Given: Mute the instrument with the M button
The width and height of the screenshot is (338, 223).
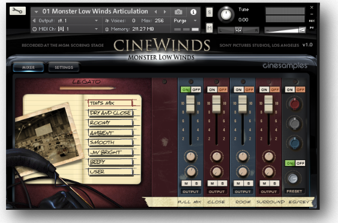Looking at the screenshot, I should tap(210, 28).
